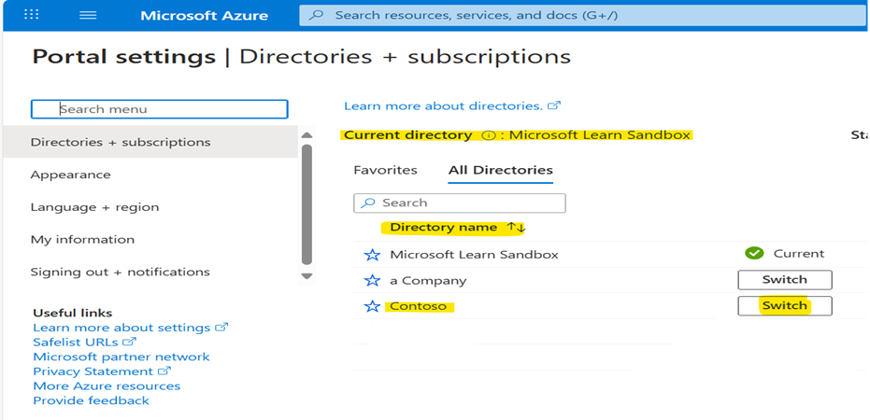
Task: Favorite the Microsoft Learn Sandbox directory star
Action: [x=372, y=255]
